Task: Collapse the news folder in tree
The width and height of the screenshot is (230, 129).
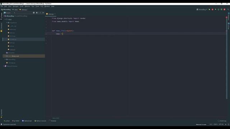Action: pyautogui.click(x=5, y=19)
